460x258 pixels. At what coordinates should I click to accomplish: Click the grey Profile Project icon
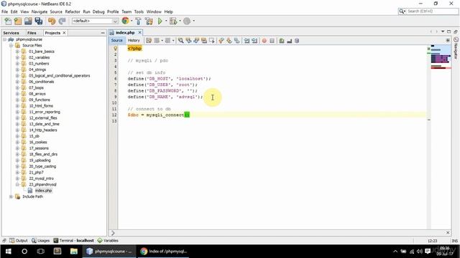[x=187, y=21]
